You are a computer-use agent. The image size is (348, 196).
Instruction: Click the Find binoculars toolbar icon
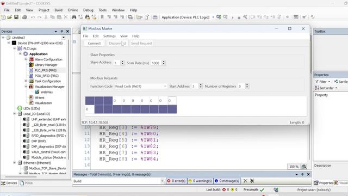tap(74, 17)
